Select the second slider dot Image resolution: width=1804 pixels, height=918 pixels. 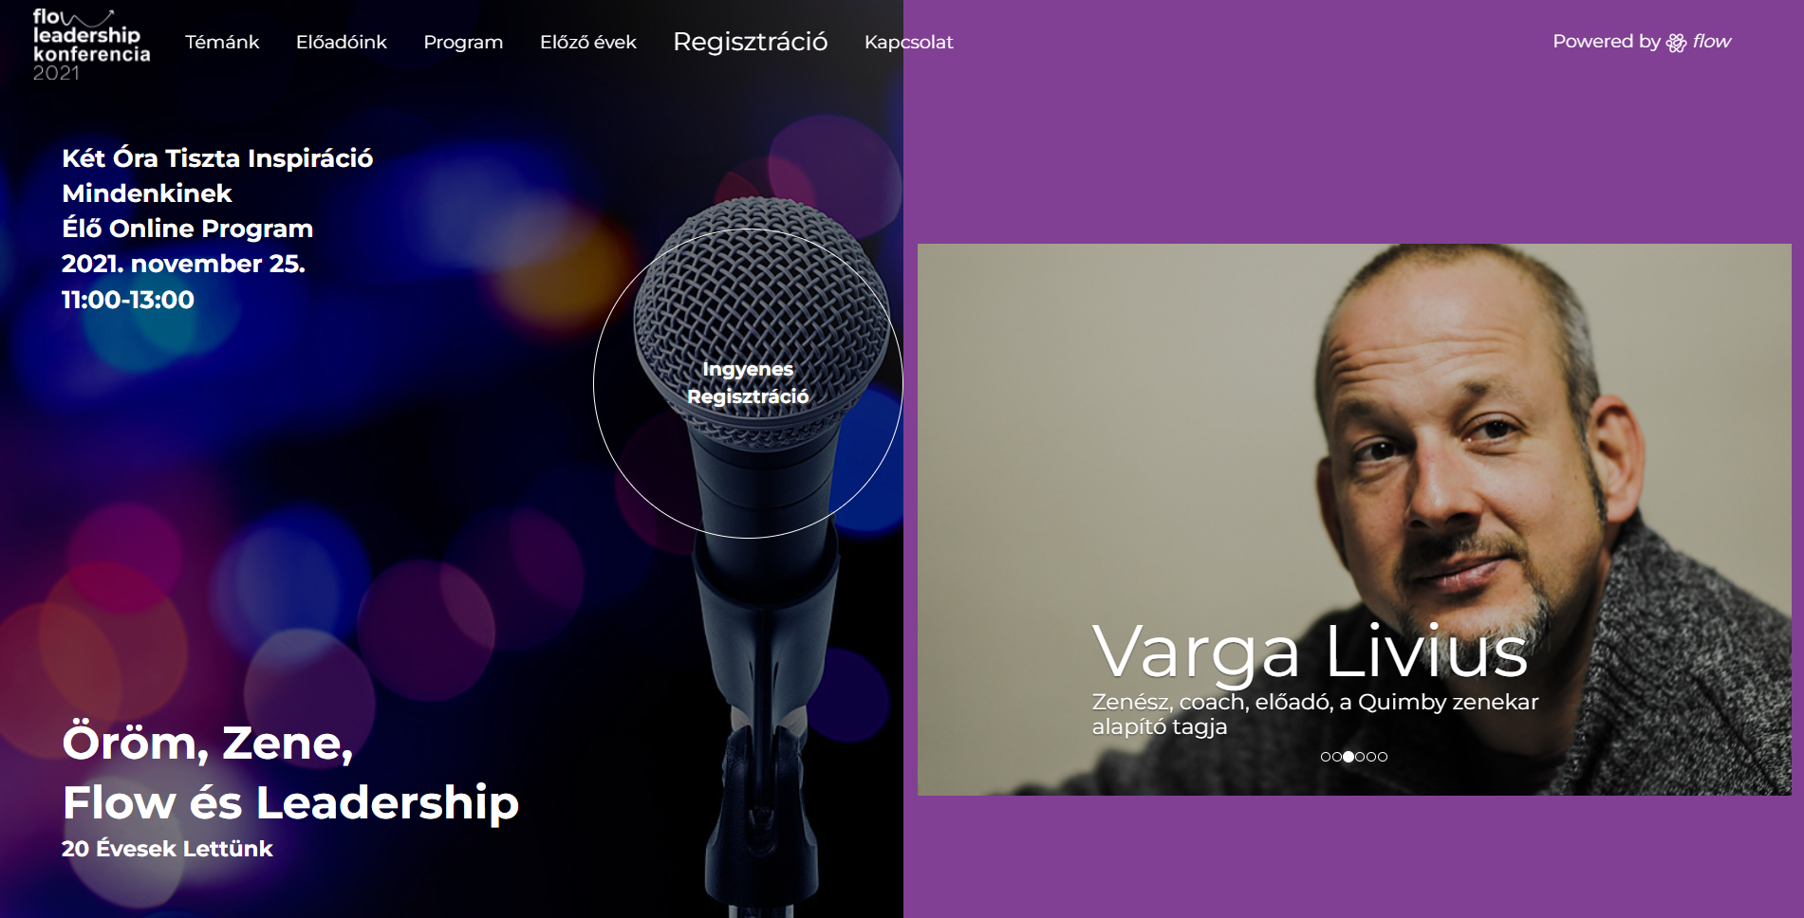[1337, 757]
